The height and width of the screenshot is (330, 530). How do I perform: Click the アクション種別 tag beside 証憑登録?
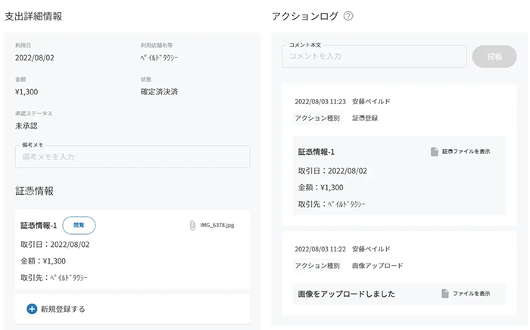click(317, 118)
